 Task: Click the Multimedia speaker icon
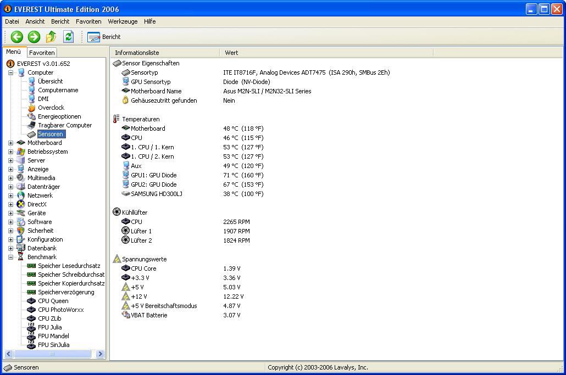(x=21, y=178)
